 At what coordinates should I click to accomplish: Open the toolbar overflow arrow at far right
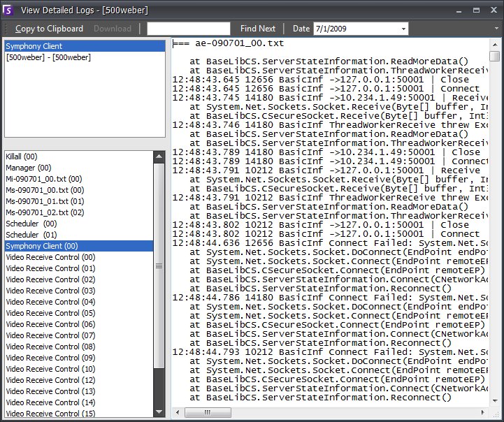tap(497, 29)
